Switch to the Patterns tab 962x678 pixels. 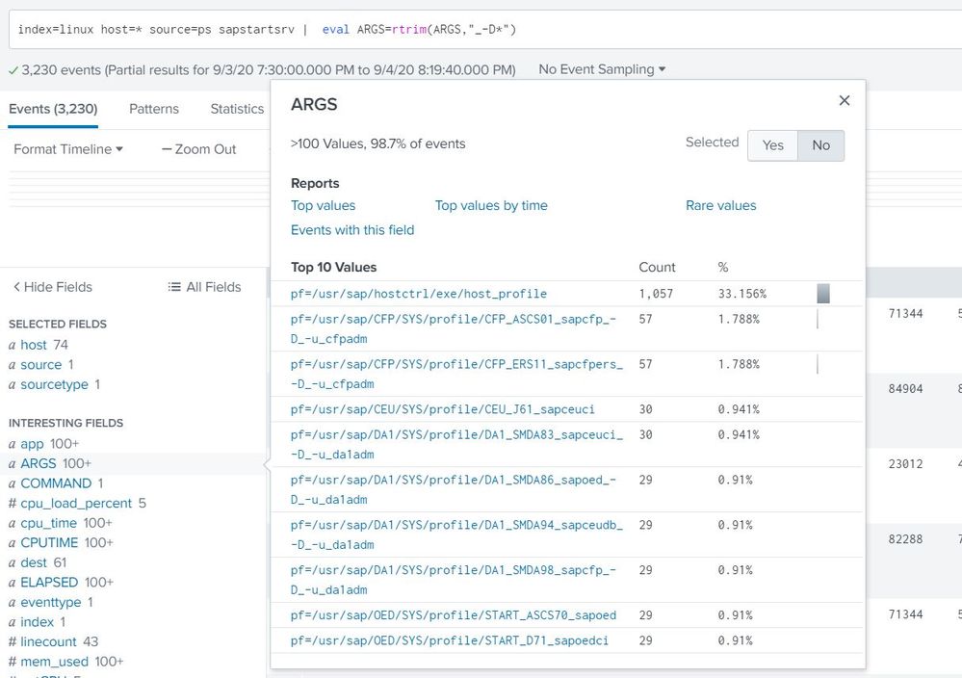click(154, 109)
